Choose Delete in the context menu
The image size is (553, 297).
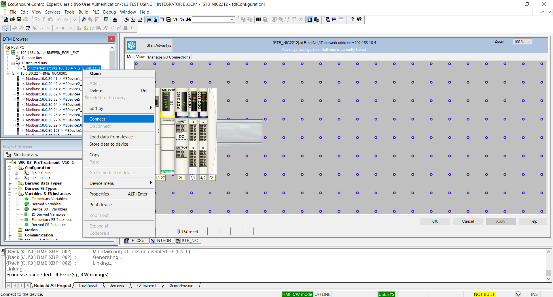coord(119,91)
